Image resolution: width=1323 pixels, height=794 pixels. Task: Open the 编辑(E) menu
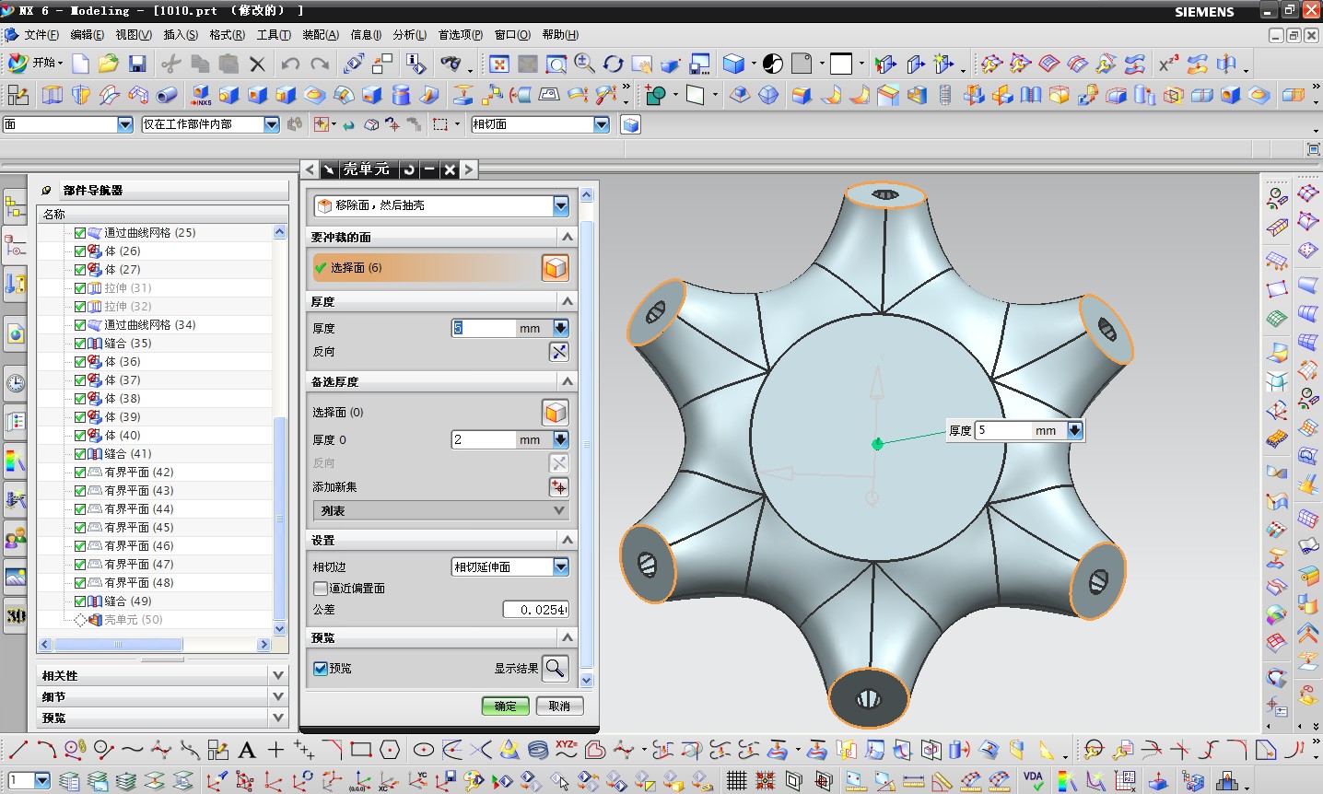tap(88, 35)
